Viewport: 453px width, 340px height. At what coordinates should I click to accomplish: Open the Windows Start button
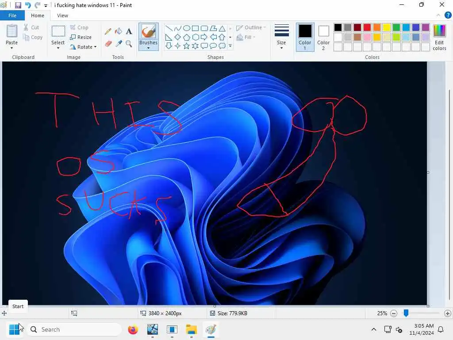tap(14, 329)
